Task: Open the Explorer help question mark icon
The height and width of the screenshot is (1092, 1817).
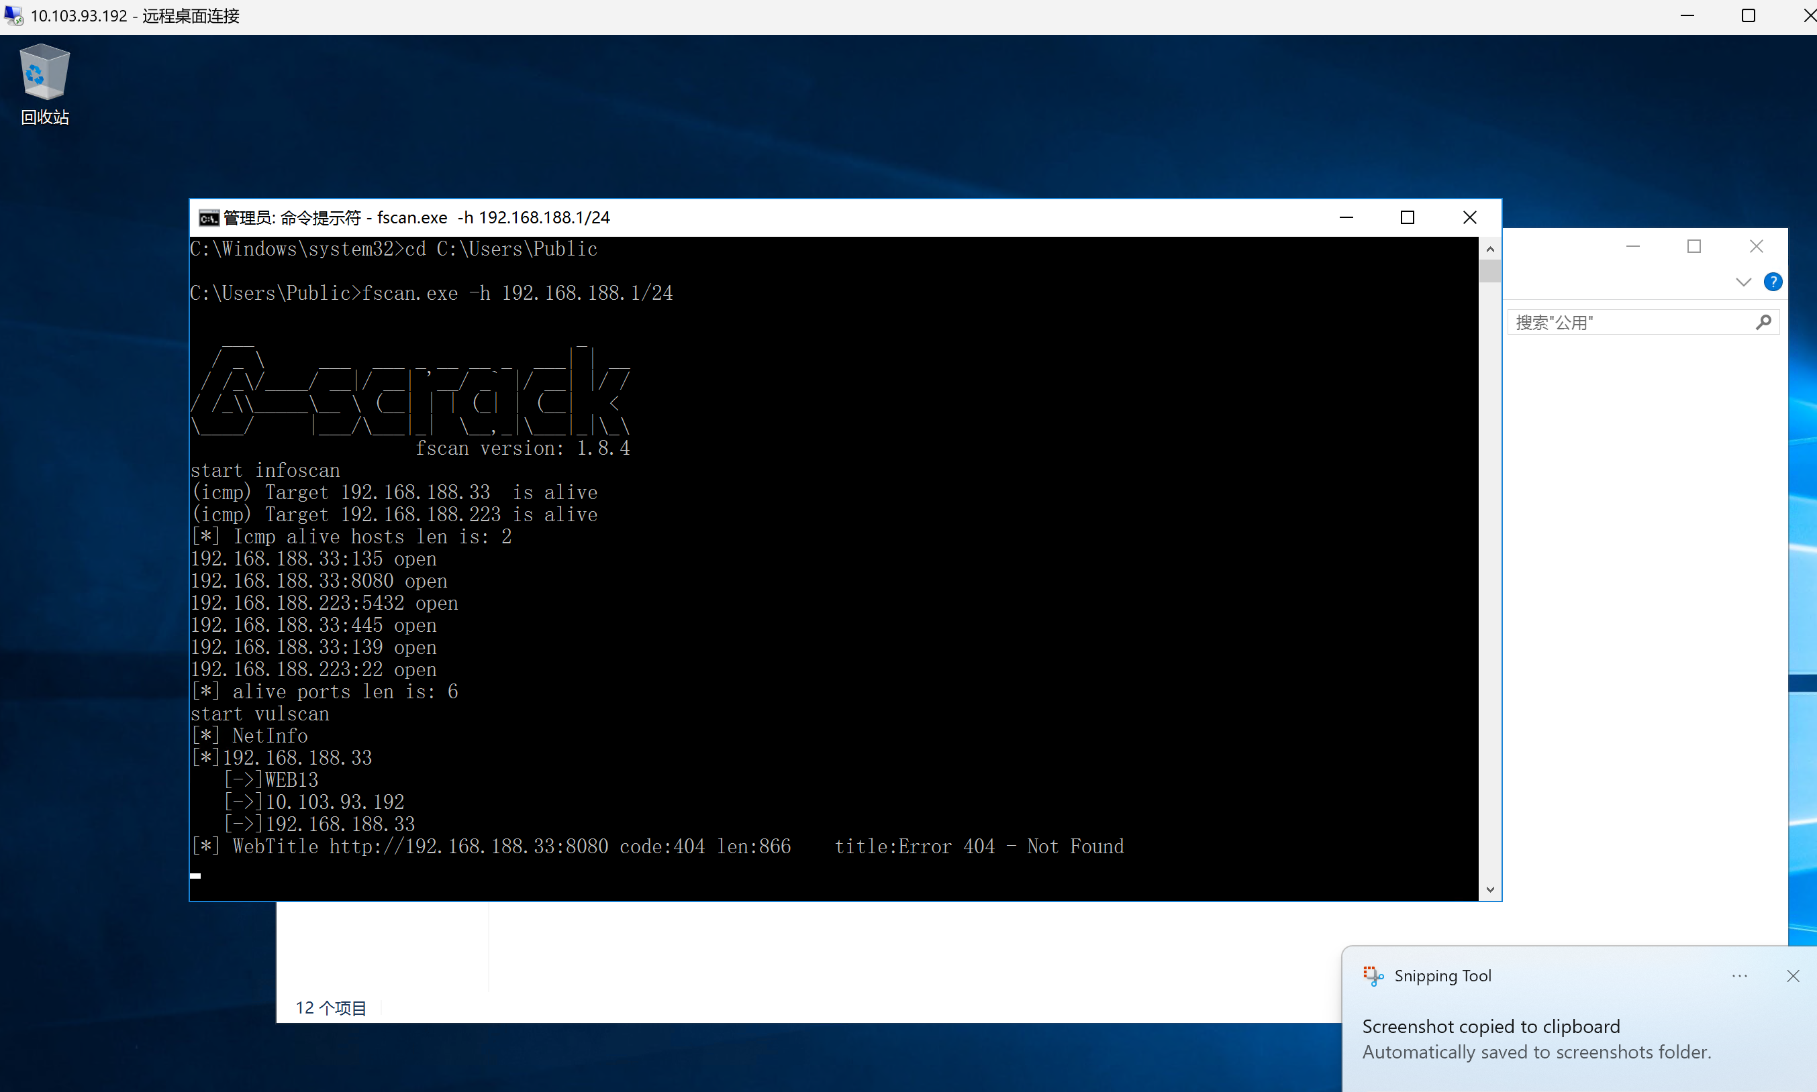Action: [x=1773, y=282]
